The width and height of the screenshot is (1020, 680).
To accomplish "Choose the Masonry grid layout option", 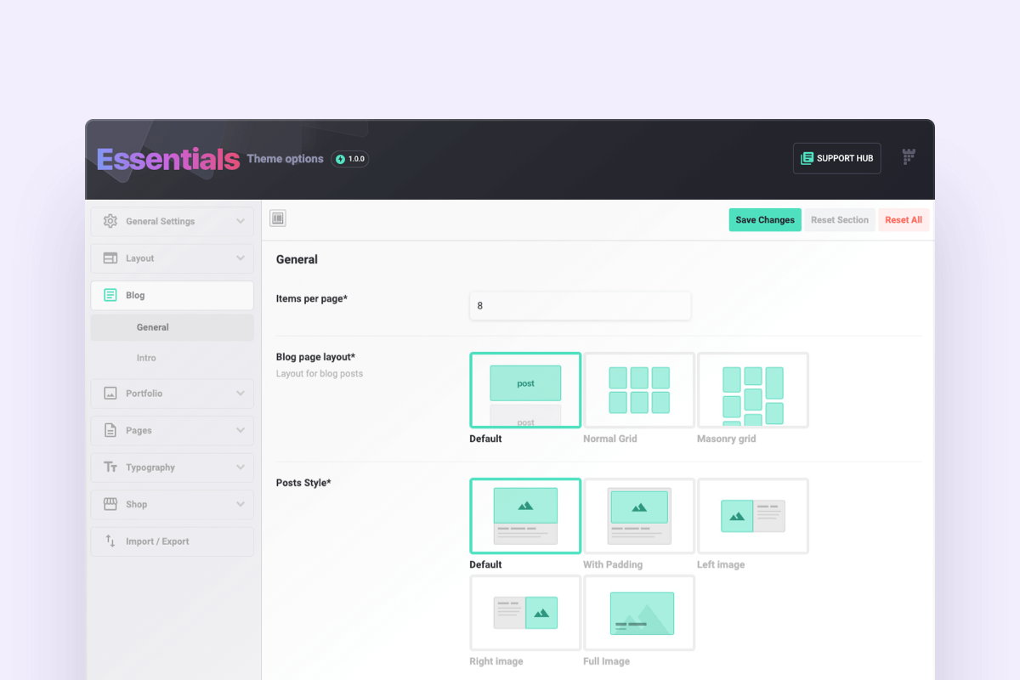I will 752,389.
